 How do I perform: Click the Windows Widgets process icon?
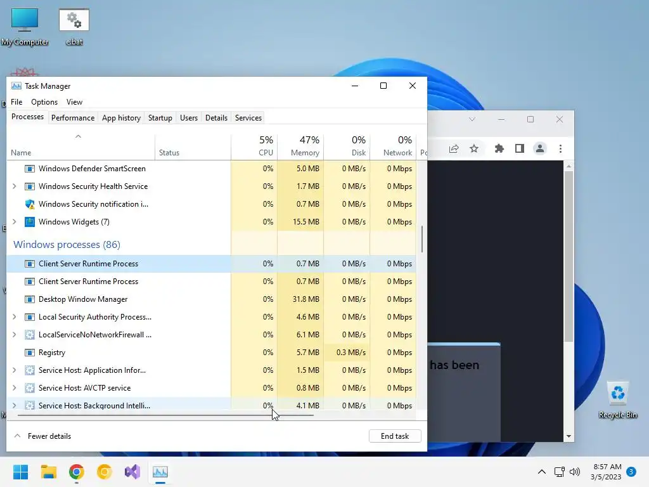30,222
